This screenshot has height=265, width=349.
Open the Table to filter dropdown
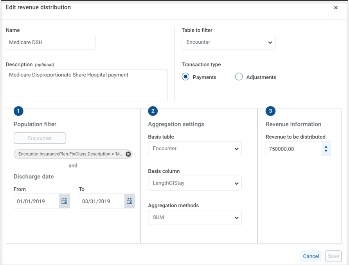pyautogui.click(x=228, y=42)
